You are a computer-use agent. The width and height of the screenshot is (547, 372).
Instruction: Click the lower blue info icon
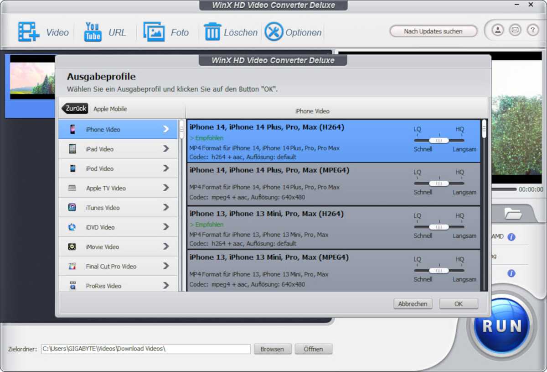tap(511, 273)
